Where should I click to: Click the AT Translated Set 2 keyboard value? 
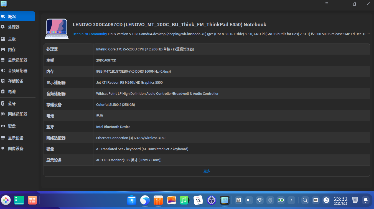click(x=142, y=149)
